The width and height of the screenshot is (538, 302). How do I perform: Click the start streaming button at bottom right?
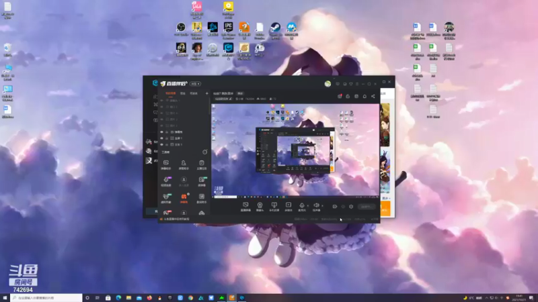pos(366,207)
